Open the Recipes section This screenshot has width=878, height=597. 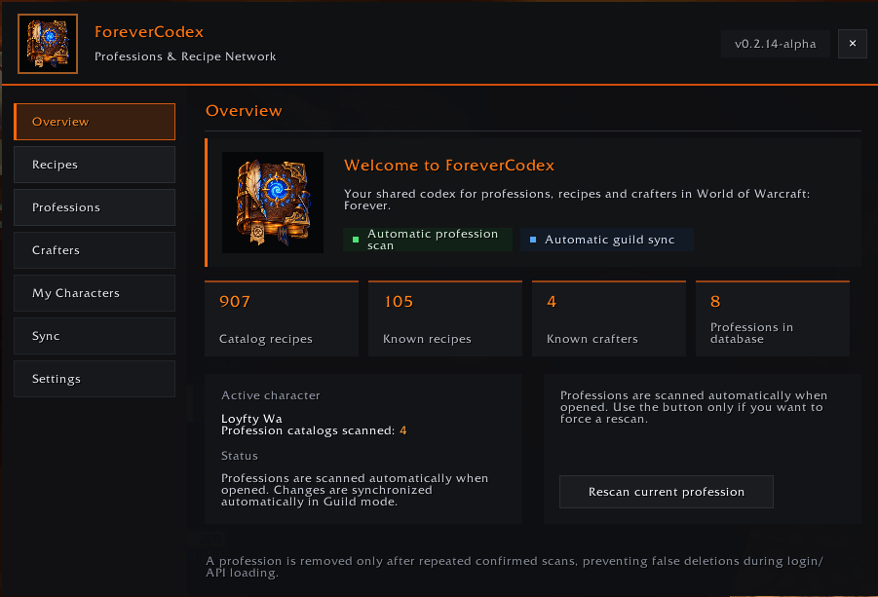tap(95, 165)
